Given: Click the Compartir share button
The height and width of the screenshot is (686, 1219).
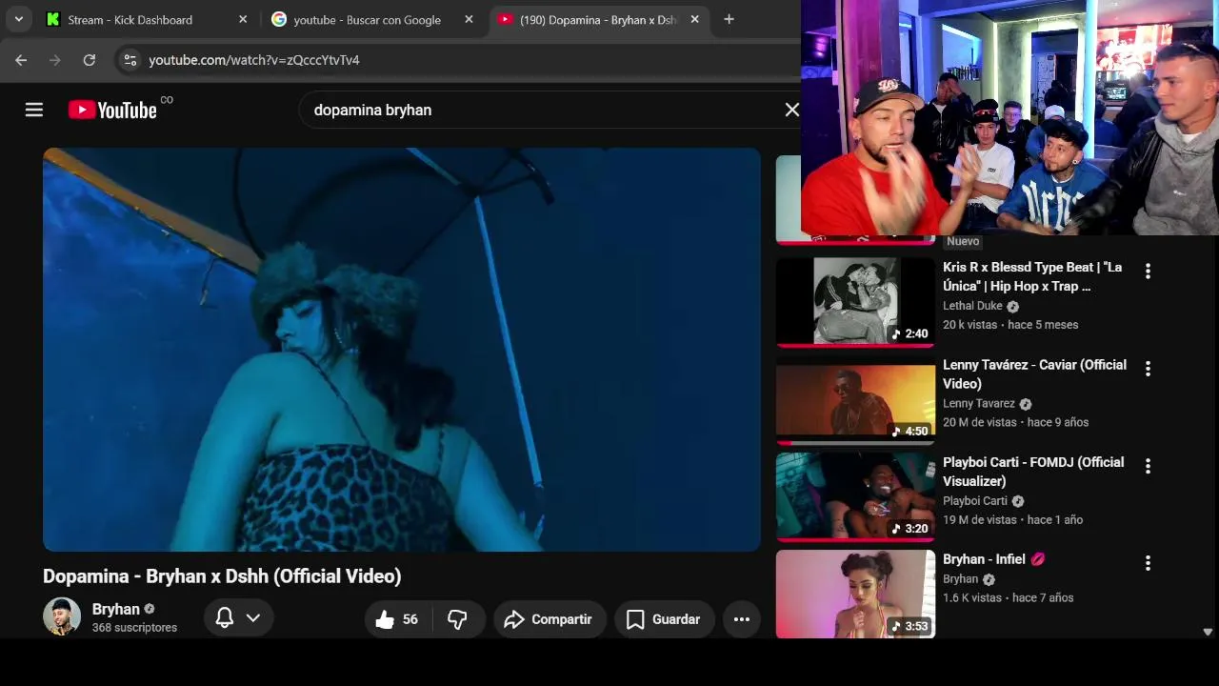Looking at the screenshot, I should (x=550, y=619).
